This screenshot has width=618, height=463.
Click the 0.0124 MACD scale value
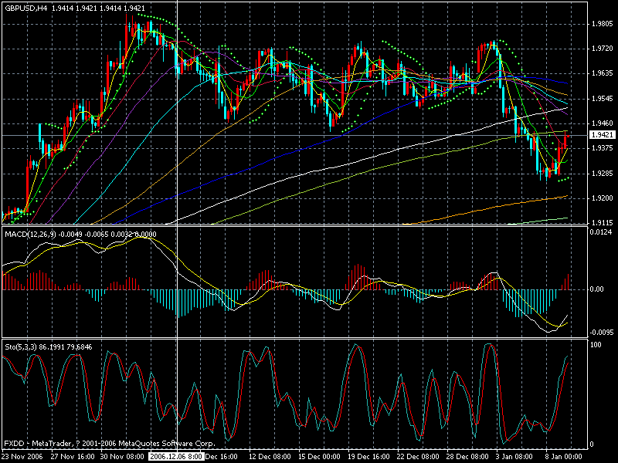(x=601, y=232)
